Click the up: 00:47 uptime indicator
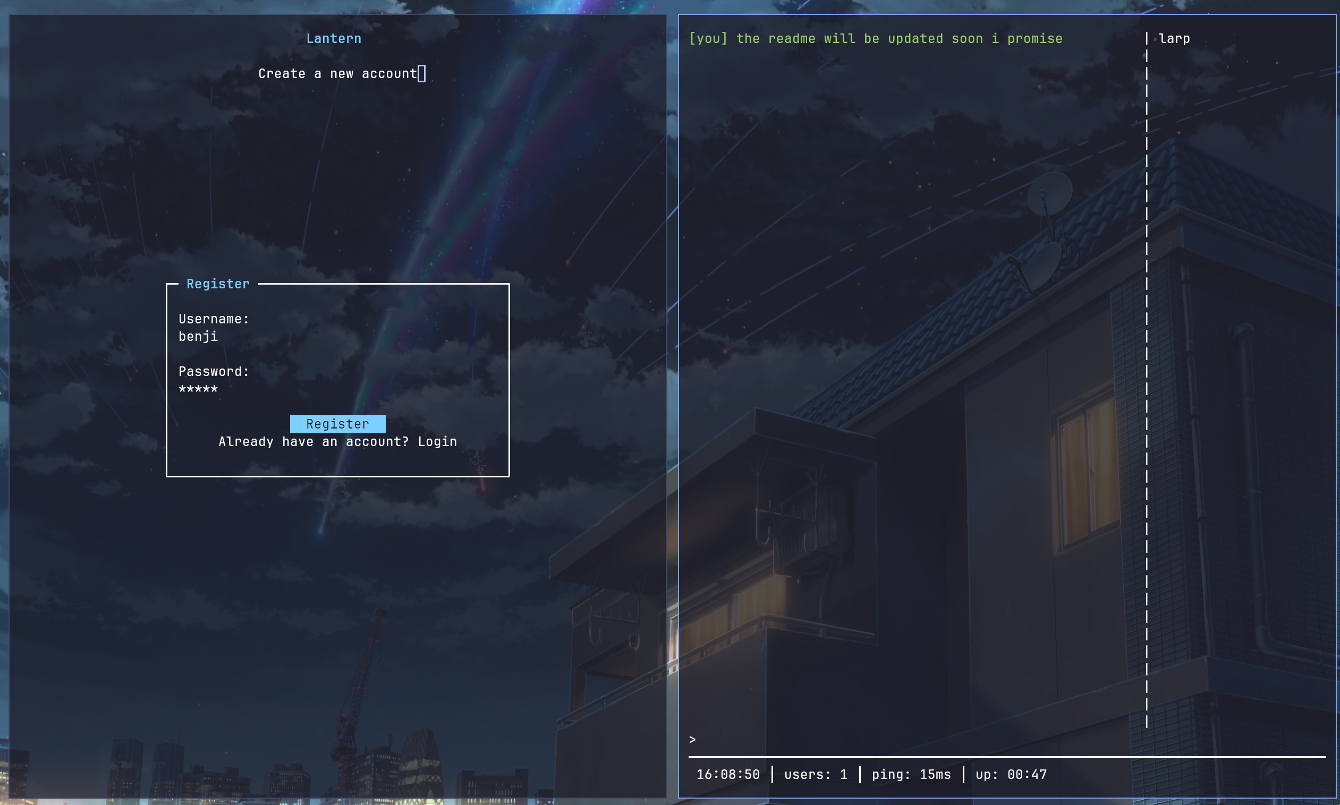The image size is (1340, 805). [1011, 774]
